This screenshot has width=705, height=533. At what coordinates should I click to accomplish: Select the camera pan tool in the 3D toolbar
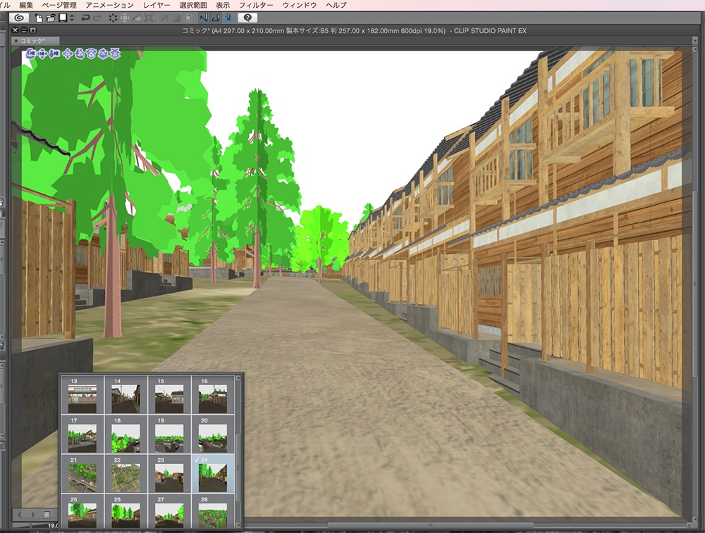tap(42, 54)
